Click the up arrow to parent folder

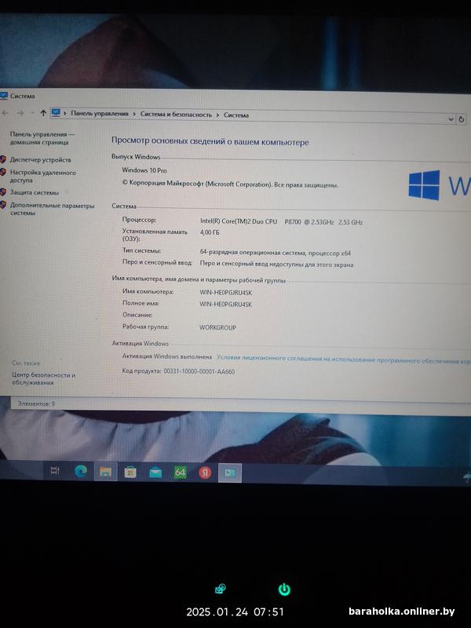43,113
